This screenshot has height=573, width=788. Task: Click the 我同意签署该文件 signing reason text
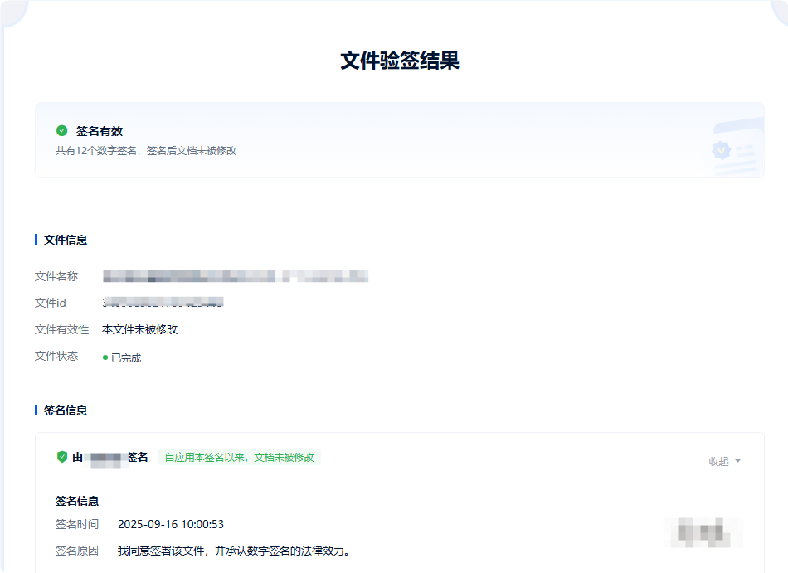(x=234, y=551)
